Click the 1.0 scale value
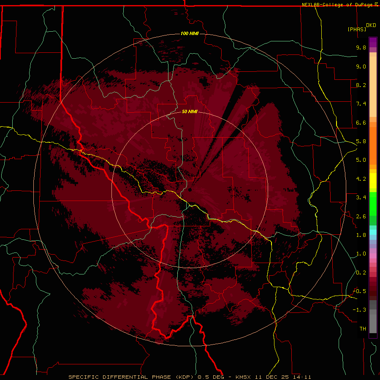This screenshot has width=380, height=380. (361, 254)
